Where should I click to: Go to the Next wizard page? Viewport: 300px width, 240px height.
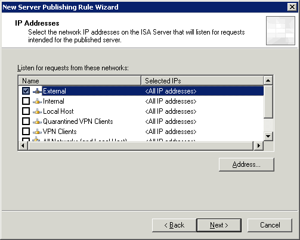point(219,225)
